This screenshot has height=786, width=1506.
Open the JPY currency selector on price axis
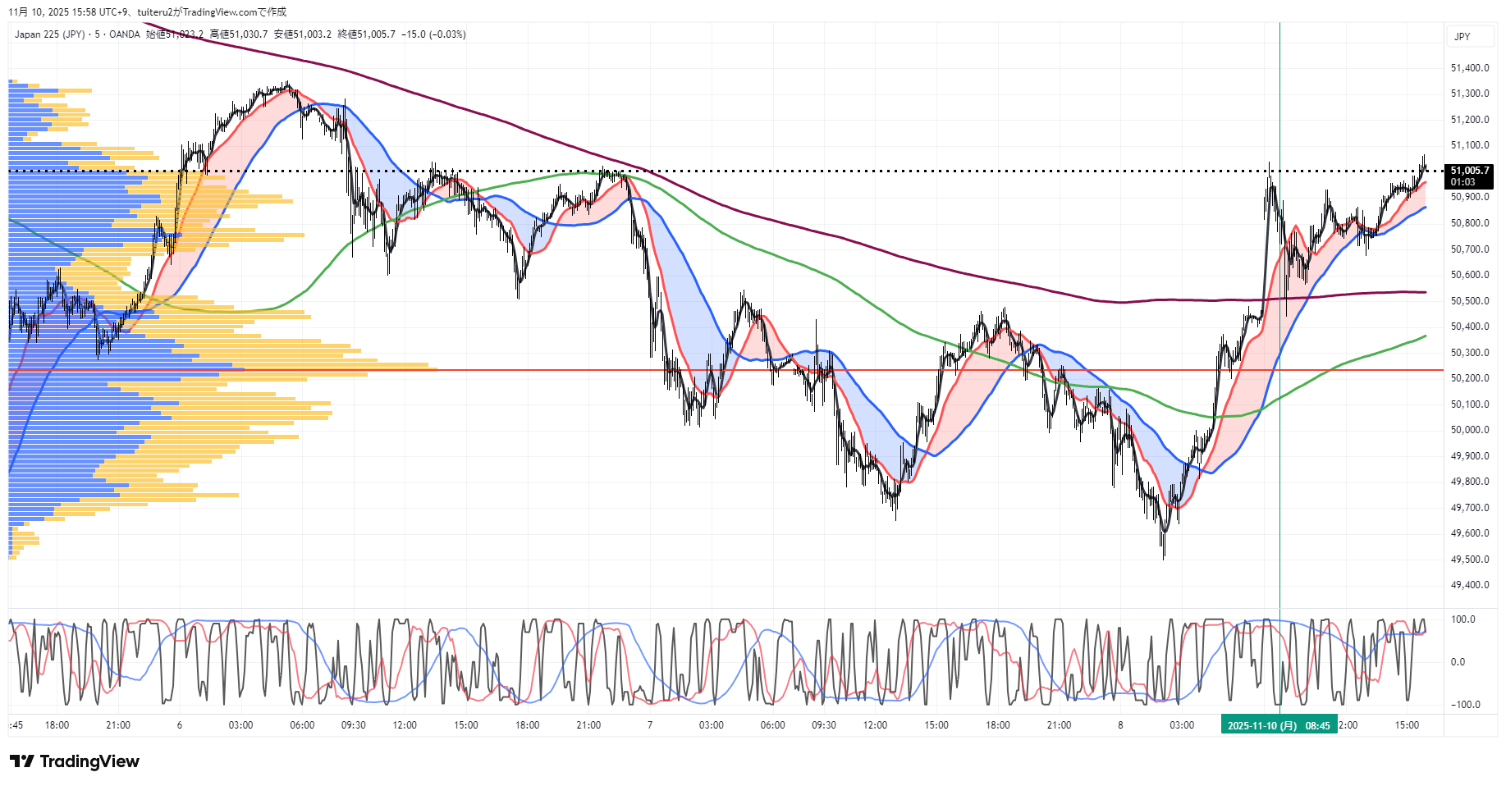1462,37
